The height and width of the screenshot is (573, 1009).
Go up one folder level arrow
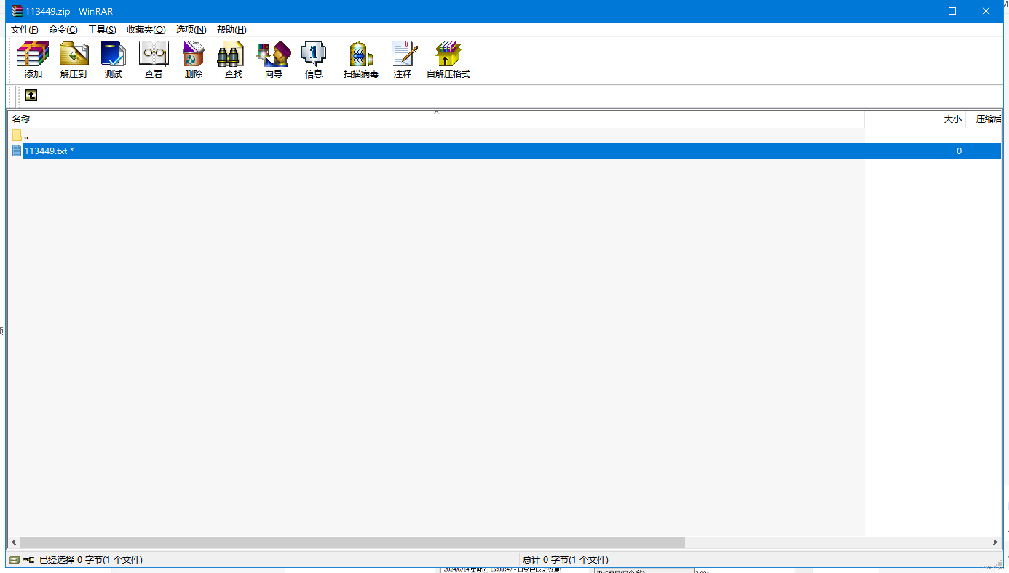coord(31,95)
